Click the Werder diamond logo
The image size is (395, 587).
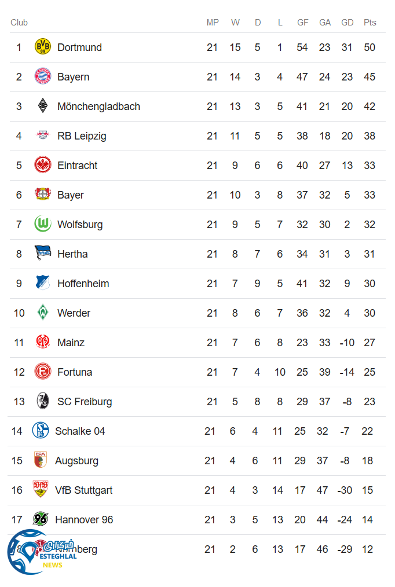tap(43, 313)
